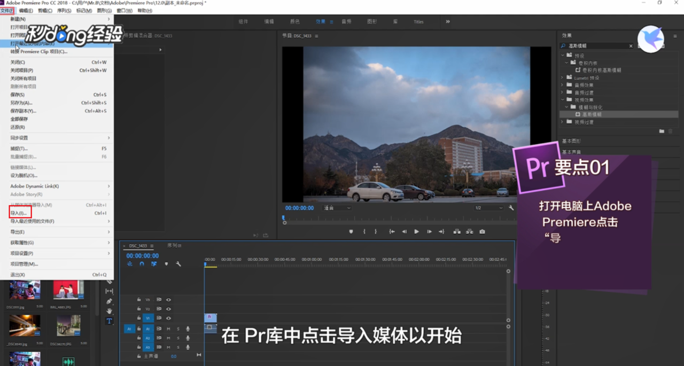
Task: Click the Lift button in monitor controls
Action: click(457, 231)
